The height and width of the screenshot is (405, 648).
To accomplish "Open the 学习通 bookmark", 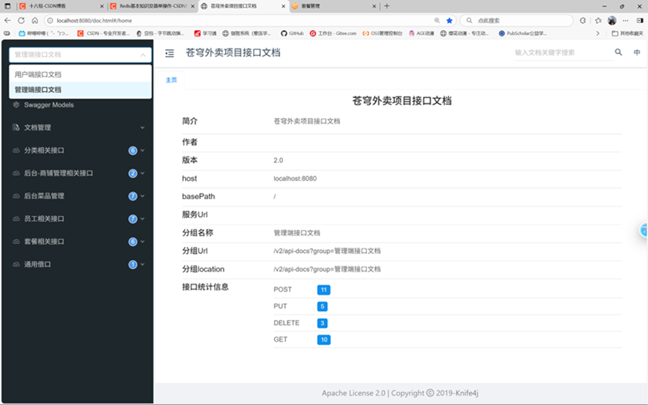I will (205, 33).
